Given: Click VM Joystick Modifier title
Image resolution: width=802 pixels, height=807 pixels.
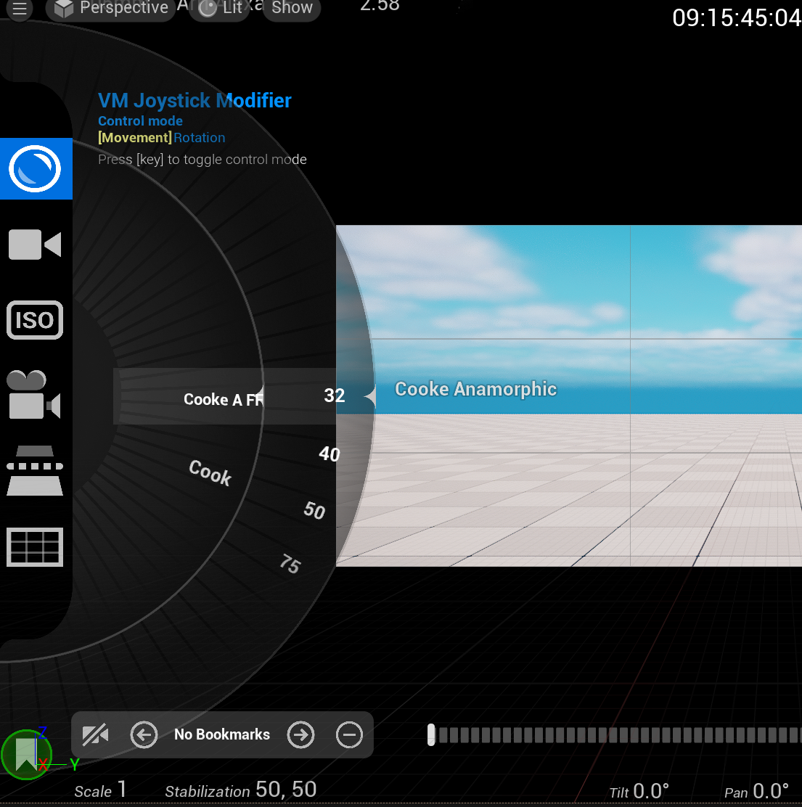Looking at the screenshot, I should pyautogui.click(x=195, y=100).
